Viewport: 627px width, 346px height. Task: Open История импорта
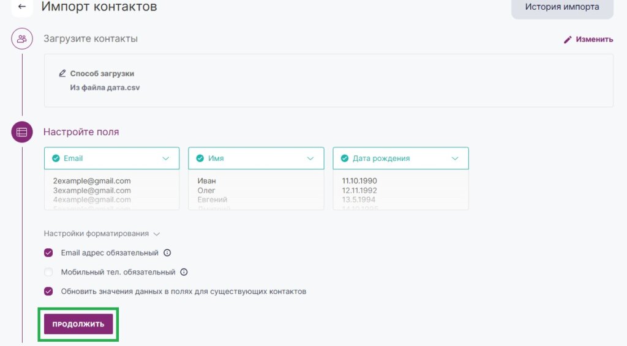(x=562, y=8)
